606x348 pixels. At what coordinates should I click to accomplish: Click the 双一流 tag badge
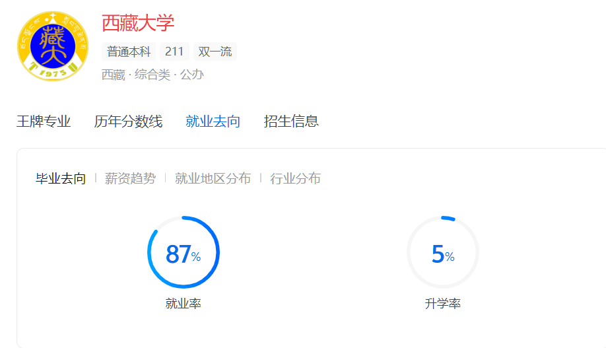[215, 52]
